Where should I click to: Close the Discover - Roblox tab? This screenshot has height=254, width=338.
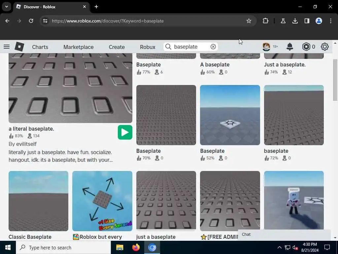(x=84, y=7)
